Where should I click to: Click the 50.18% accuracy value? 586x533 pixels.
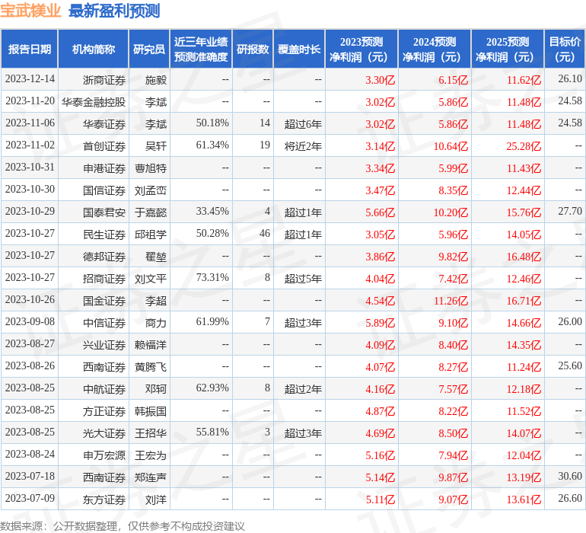click(x=212, y=123)
